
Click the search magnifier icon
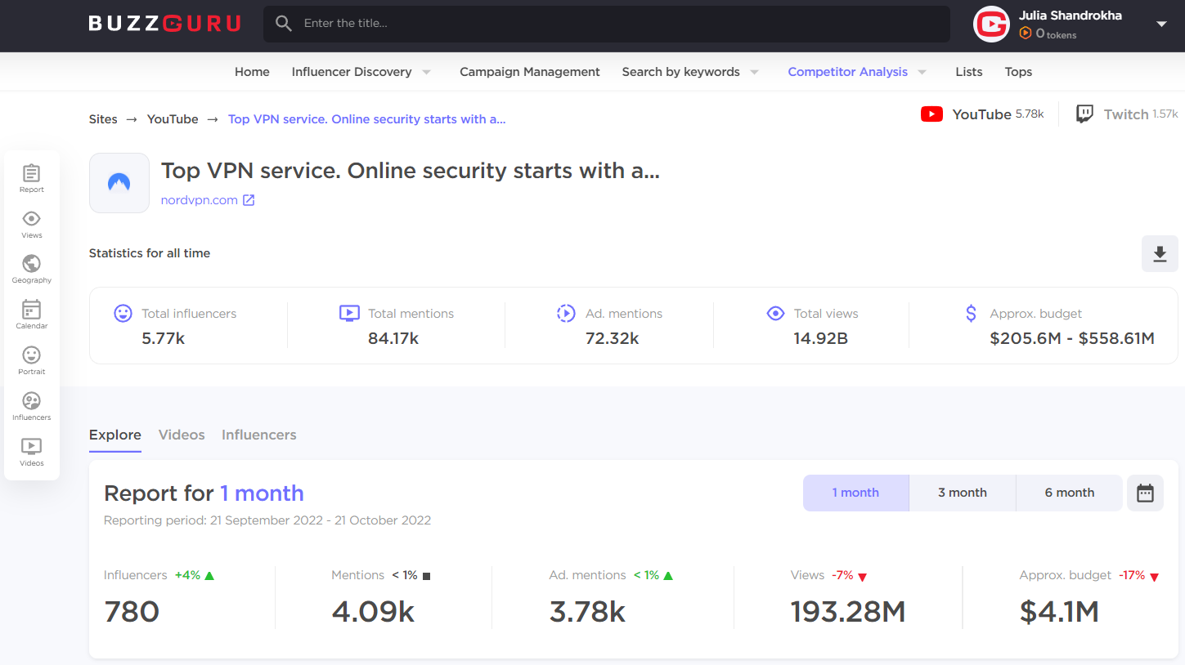coord(284,24)
